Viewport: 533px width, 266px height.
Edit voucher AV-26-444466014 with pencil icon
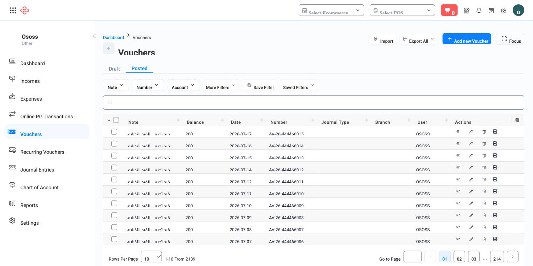[x=471, y=144]
